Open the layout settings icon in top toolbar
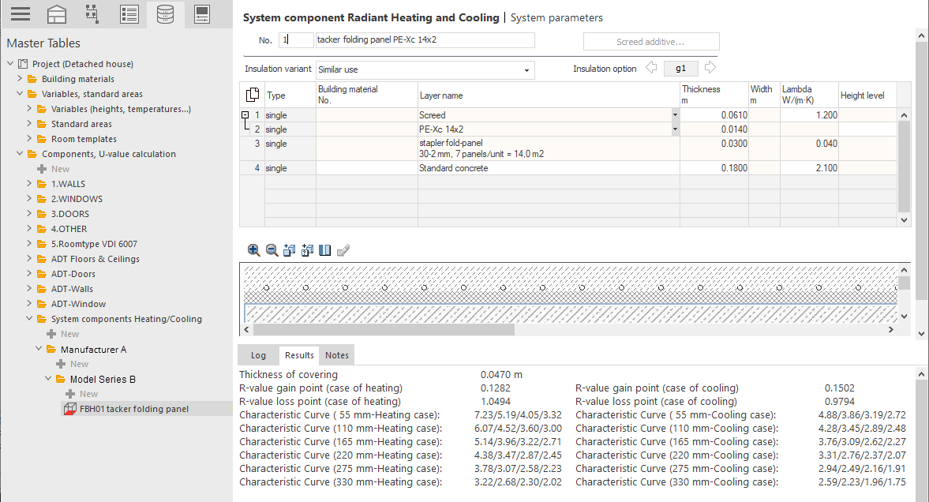The height and width of the screenshot is (502, 929). pos(202,14)
